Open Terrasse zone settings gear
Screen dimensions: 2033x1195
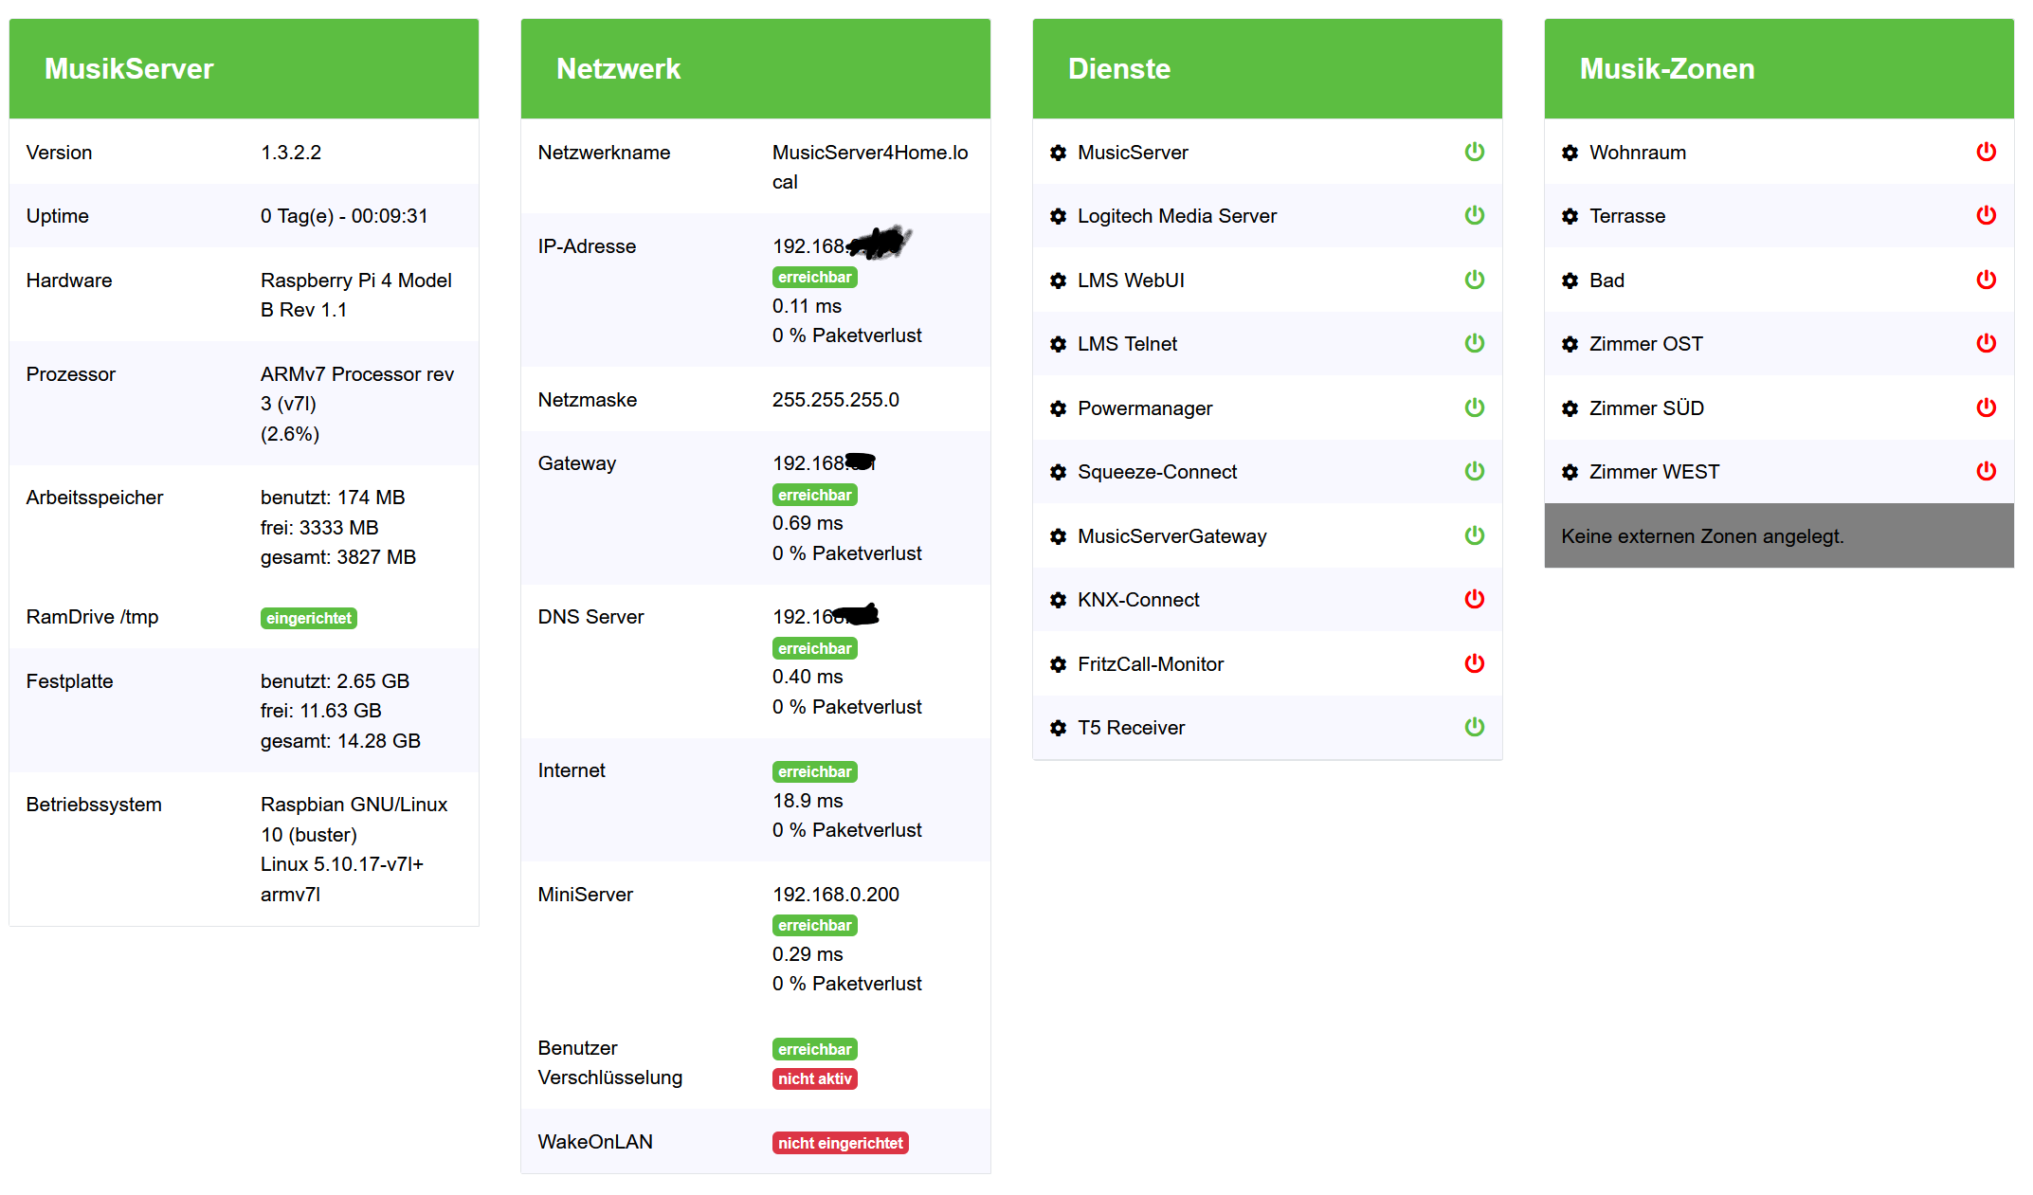(x=1570, y=216)
